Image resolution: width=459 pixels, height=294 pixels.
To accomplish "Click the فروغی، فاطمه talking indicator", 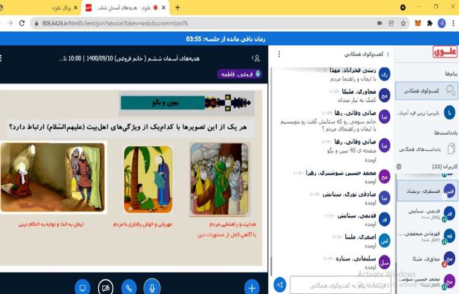I will 240,74.
